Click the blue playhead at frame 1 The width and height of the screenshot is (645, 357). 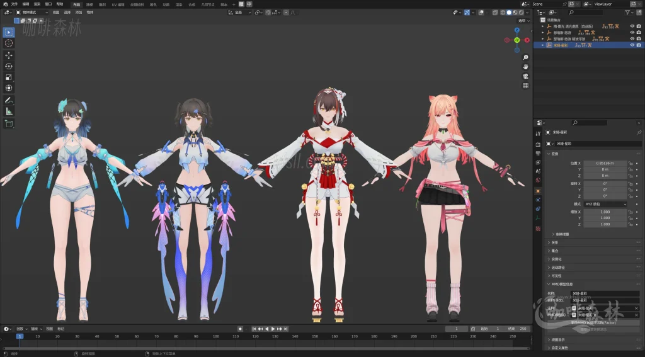(x=20, y=336)
